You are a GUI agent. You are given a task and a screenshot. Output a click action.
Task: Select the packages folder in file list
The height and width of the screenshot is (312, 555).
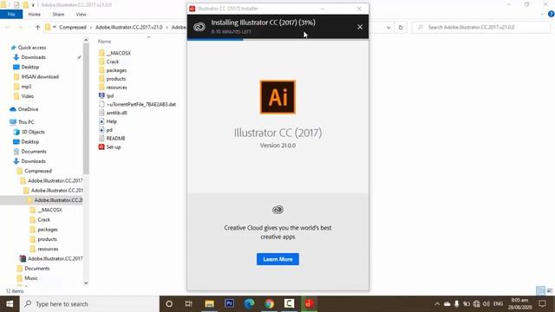point(113,70)
